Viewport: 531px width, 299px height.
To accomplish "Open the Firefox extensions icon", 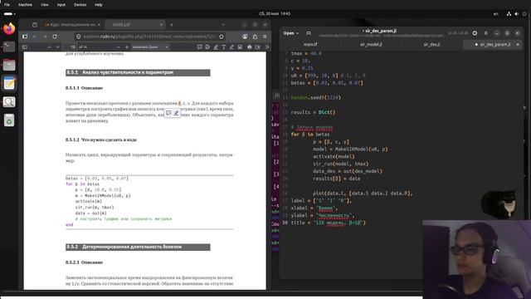I will click(255, 37).
